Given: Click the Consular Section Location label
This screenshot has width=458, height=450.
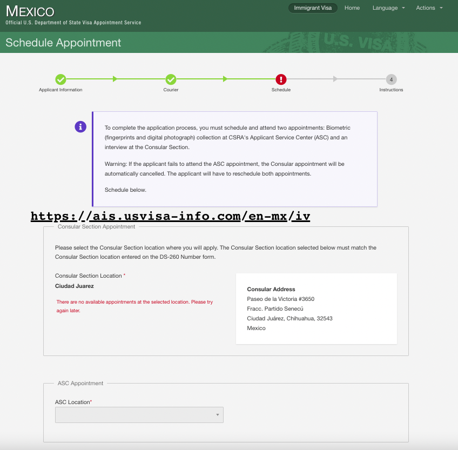Looking at the screenshot, I should pos(90,276).
